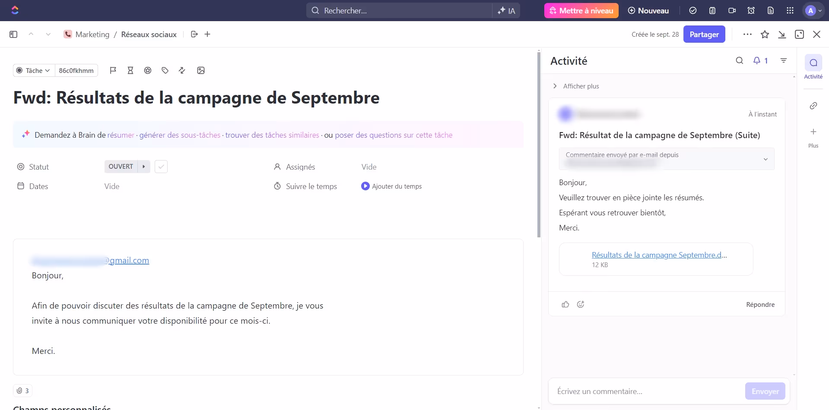Open reminders with the alarm clock icon
Viewport: 829px width, 410px height.
(x=751, y=10)
